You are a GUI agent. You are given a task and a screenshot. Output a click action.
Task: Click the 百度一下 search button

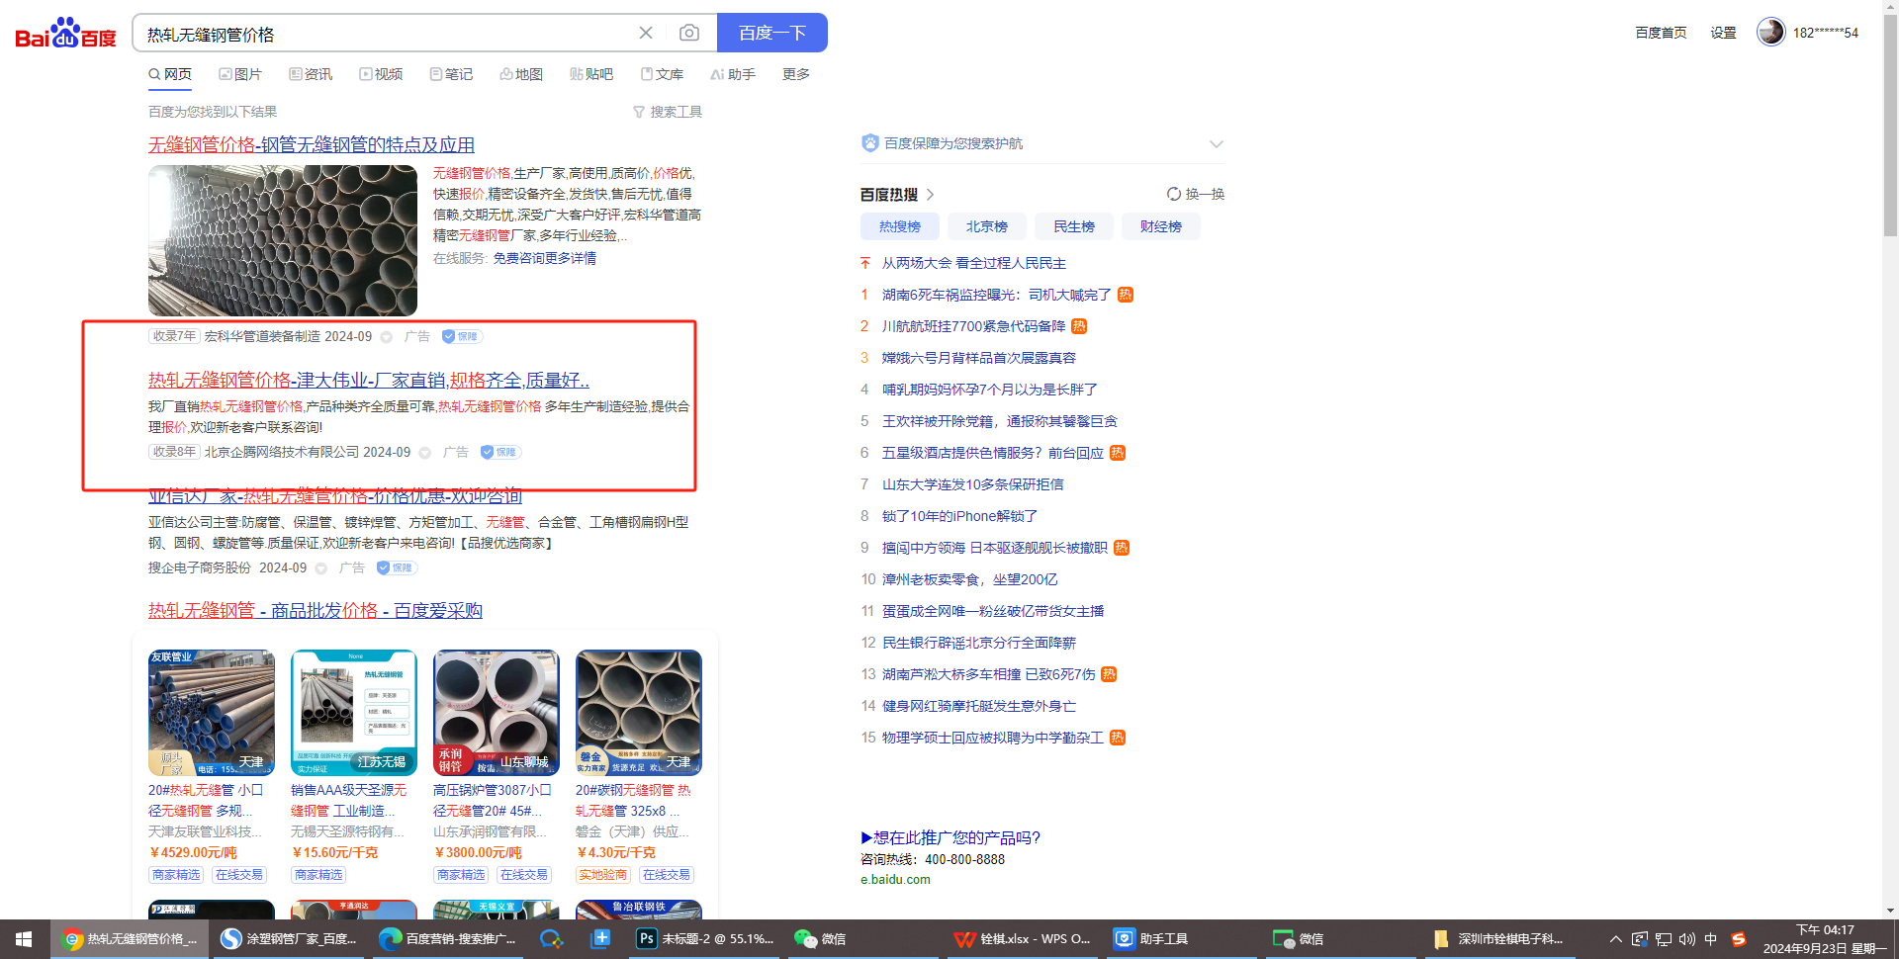point(772,33)
